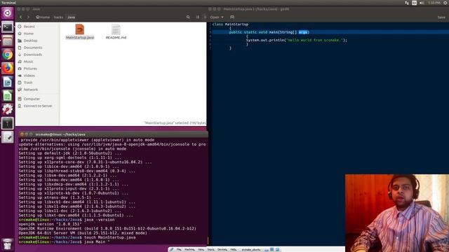Open the gedit text editor dock icon
The image size is (449, 252).
[x=8, y=137]
